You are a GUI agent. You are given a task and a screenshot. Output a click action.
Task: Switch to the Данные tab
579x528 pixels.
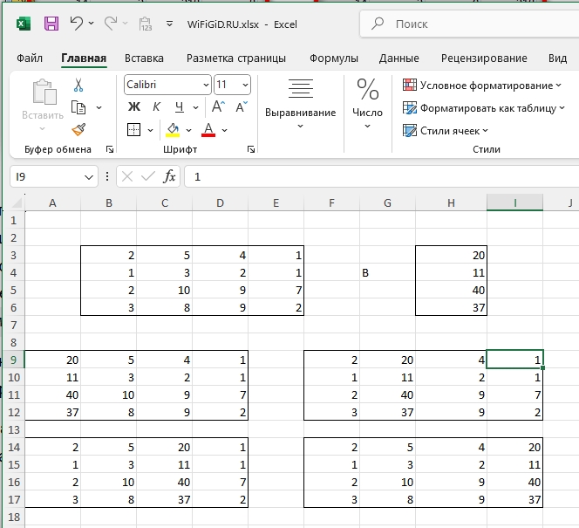398,58
